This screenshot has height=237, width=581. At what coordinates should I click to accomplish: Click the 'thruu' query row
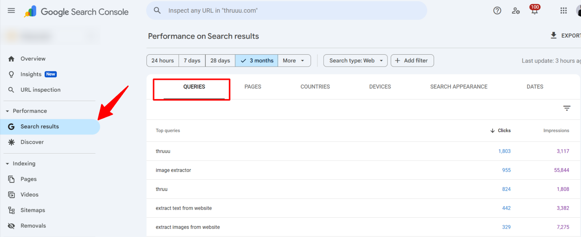click(x=363, y=189)
